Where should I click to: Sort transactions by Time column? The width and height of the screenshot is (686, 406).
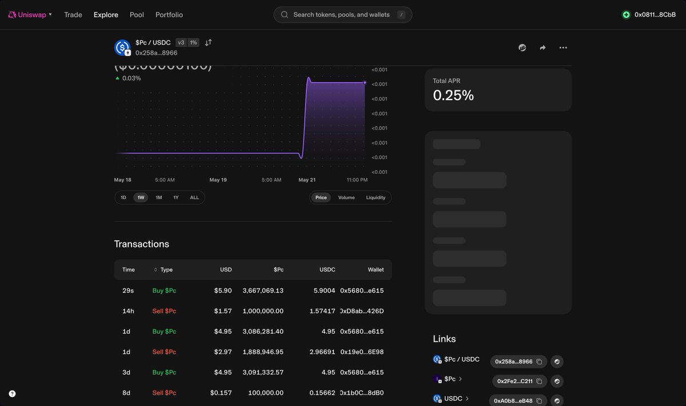pyautogui.click(x=129, y=269)
